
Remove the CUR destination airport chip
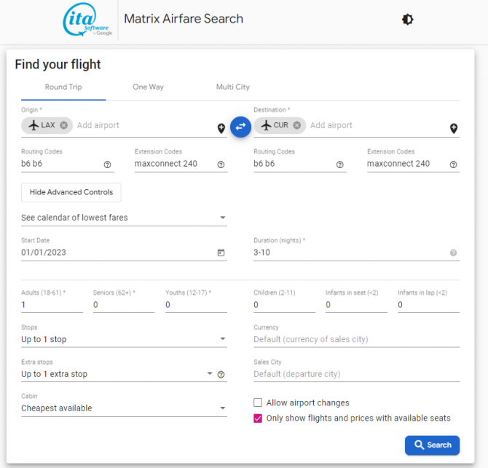[x=297, y=125]
